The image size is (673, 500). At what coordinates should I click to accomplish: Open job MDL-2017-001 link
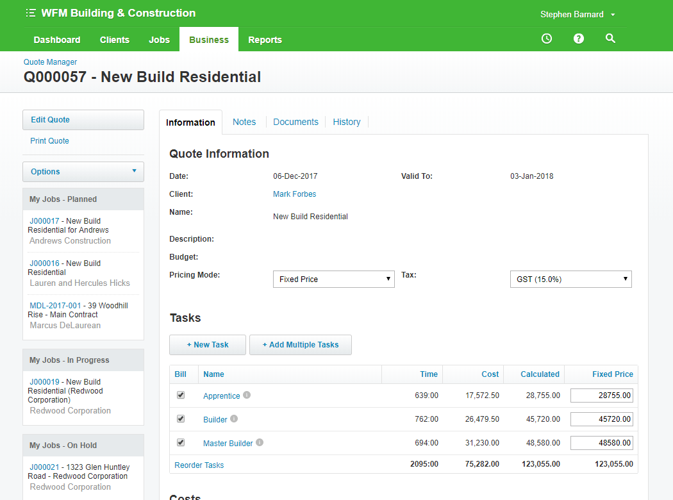click(x=55, y=306)
